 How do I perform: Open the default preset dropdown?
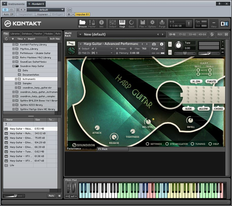(x=46, y=10)
